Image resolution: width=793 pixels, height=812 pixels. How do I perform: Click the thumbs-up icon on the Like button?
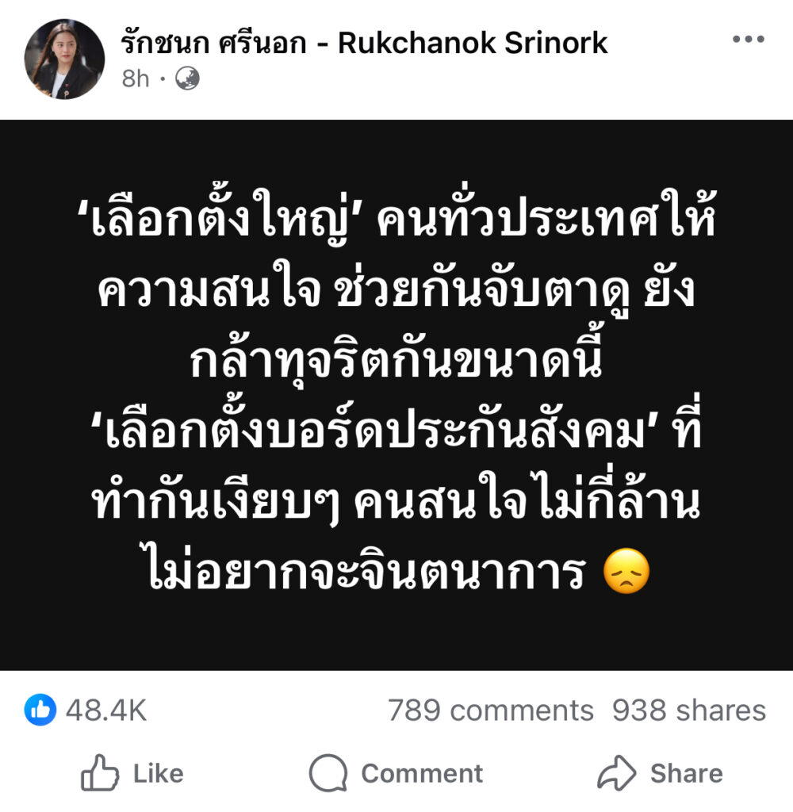(99, 772)
